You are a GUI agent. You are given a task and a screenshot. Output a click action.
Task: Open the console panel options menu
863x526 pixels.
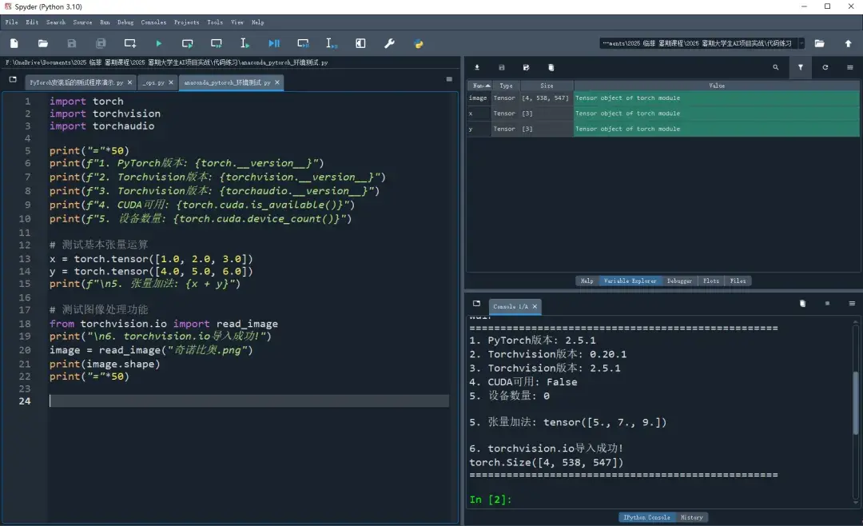pos(850,303)
